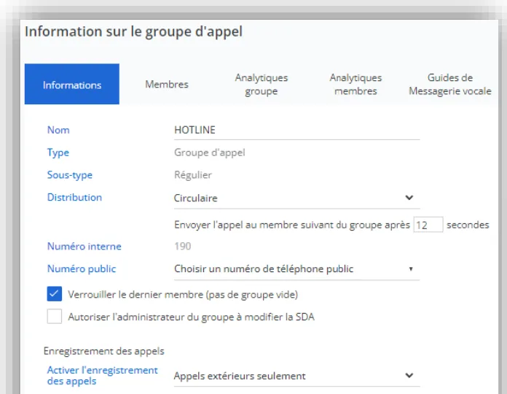Image resolution: width=507 pixels, height=394 pixels.
Task: Click the Enregistrement des appels section heading
Action: (103, 351)
